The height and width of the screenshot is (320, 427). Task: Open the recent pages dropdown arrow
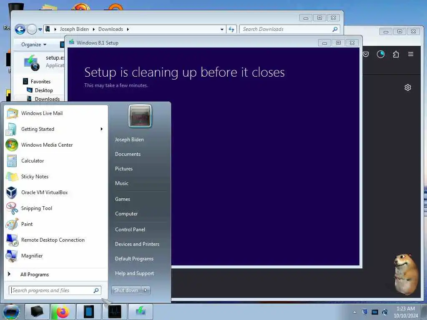40,29
